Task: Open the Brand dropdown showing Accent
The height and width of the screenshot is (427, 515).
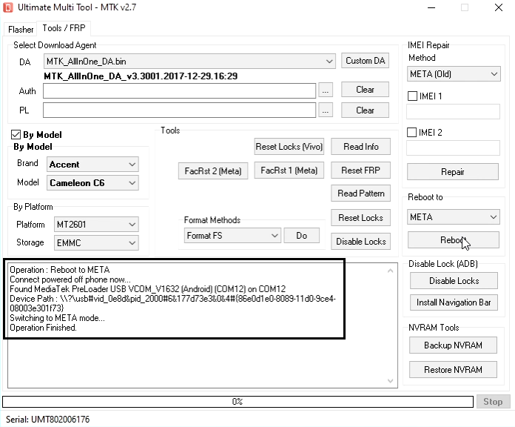Action: [92, 164]
